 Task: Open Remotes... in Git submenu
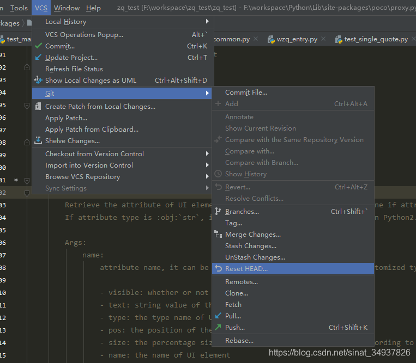coord(293,282)
